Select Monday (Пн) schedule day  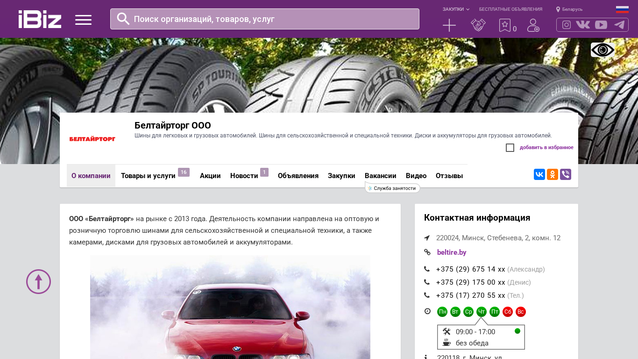[442, 312]
